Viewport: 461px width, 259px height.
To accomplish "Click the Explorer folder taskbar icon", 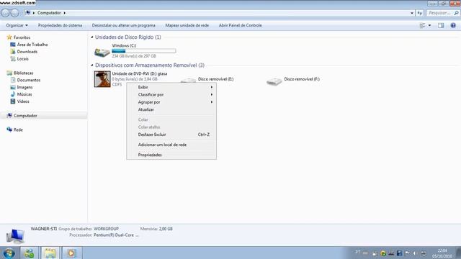I will click(50, 253).
